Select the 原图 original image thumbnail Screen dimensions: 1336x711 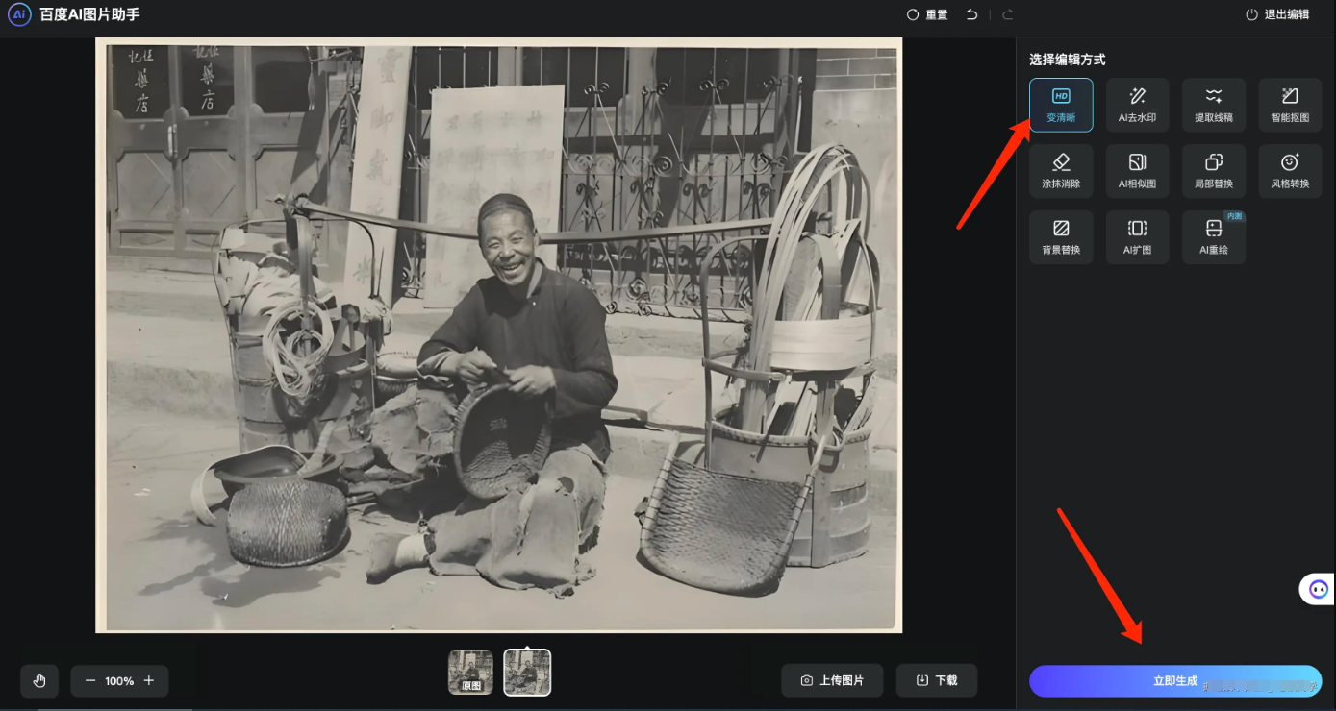pos(470,673)
